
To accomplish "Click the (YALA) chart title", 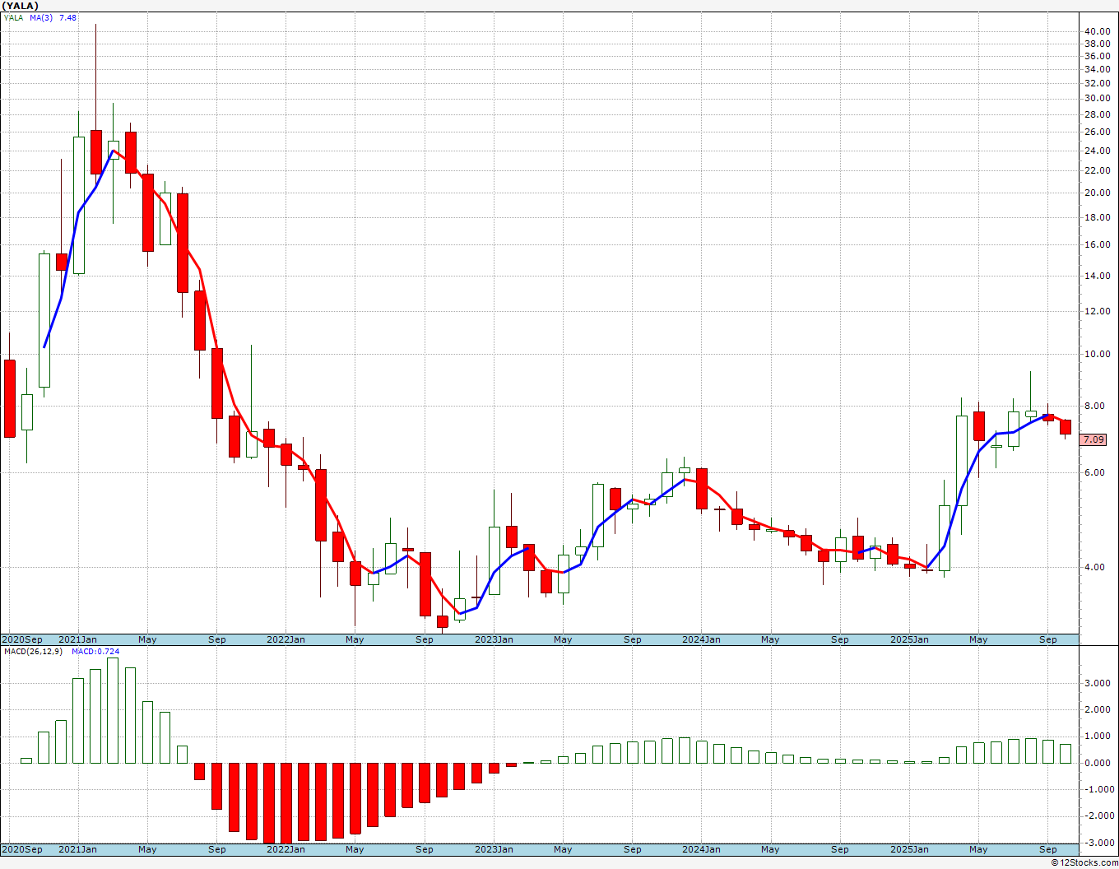I will pyautogui.click(x=21, y=6).
